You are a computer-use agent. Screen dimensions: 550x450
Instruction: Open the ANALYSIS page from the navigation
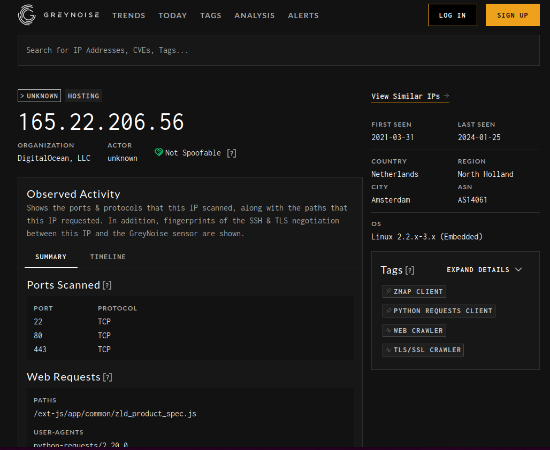254,15
